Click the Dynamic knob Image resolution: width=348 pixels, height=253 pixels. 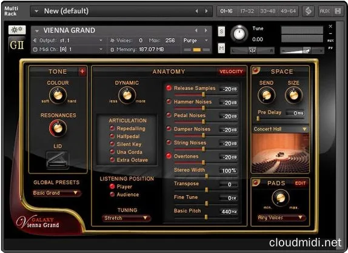[x=127, y=95]
